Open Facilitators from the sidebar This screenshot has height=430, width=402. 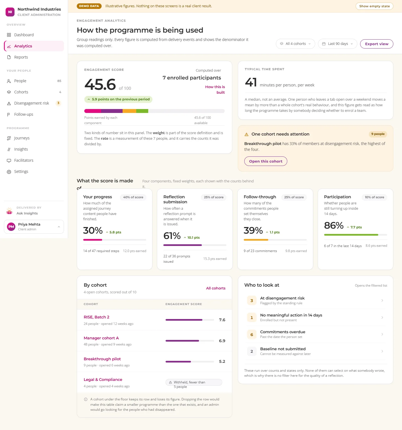click(x=34, y=160)
